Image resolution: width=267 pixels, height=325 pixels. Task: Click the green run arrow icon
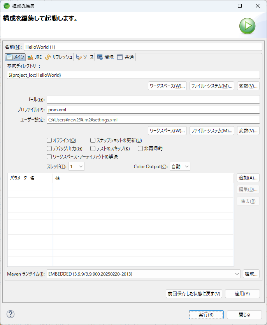(x=247, y=26)
